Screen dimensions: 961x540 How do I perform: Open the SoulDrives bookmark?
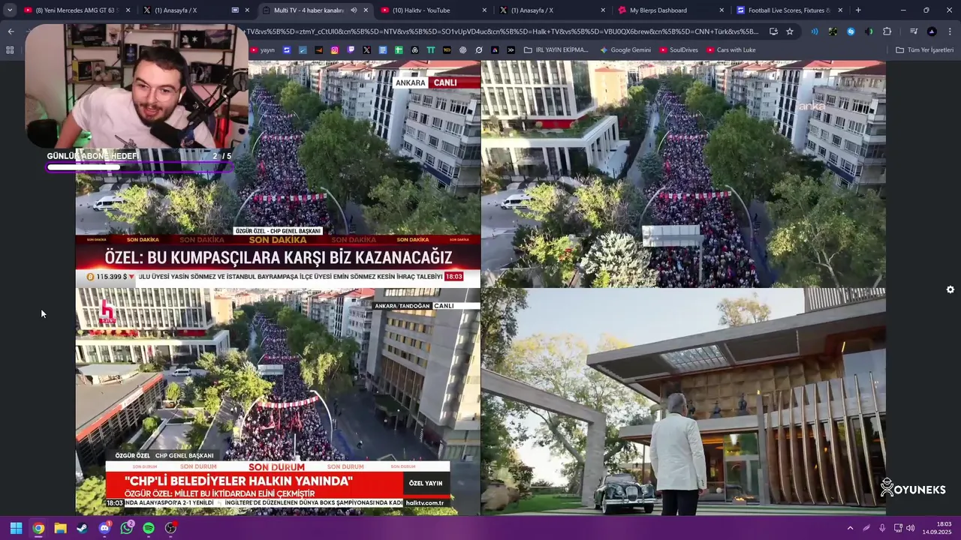pos(679,50)
